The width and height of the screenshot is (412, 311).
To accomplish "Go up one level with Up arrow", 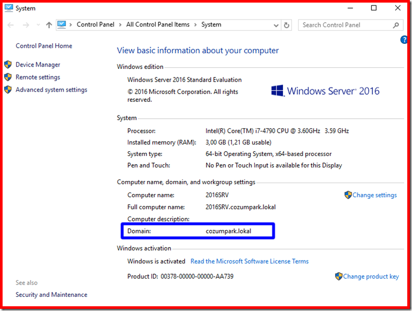I will pos(49,25).
